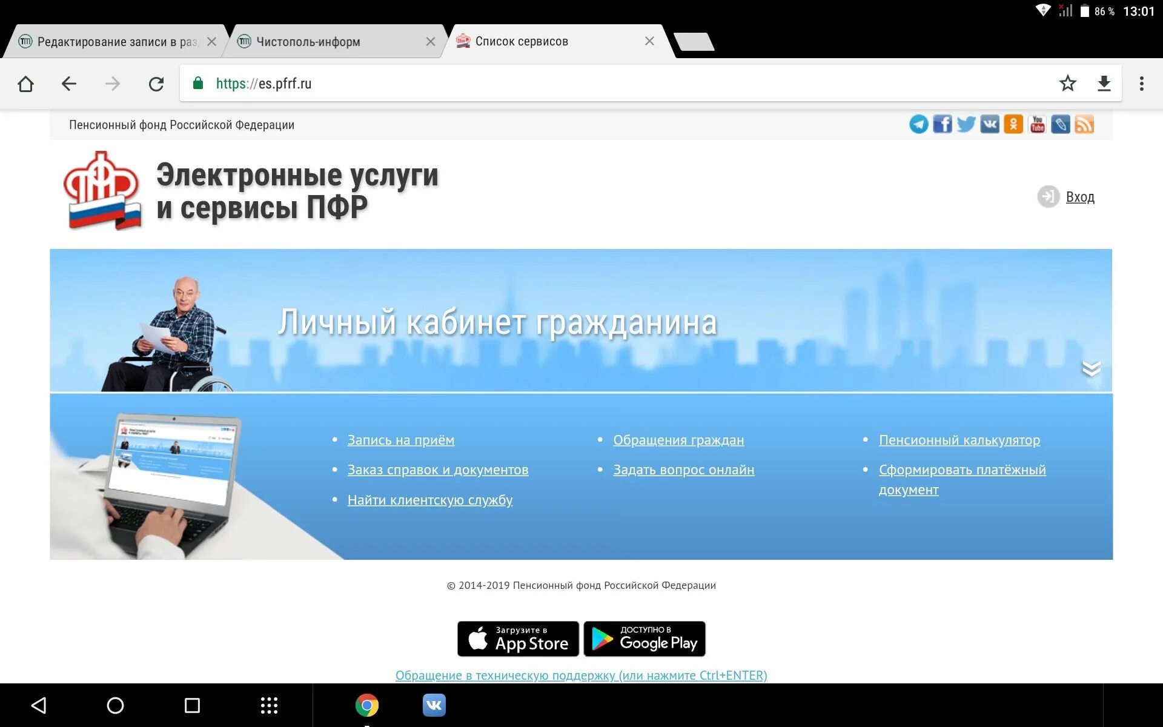The height and width of the screenshot is (727, 1163).
Task: Click the Вход login link
Action: [1079, 197]
